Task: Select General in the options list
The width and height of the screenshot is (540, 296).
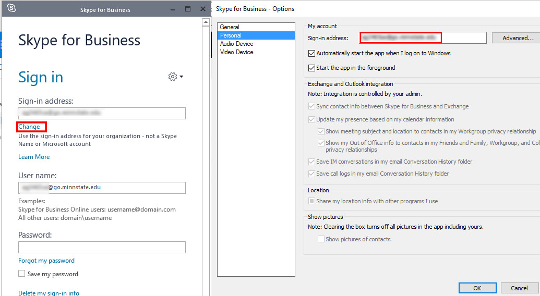Action: pos(230,27)
